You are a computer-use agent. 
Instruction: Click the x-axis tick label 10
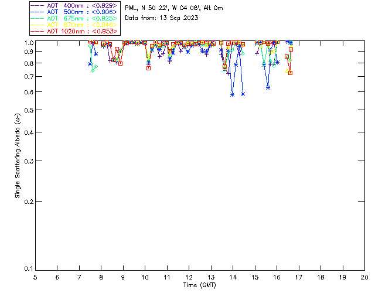145,277
